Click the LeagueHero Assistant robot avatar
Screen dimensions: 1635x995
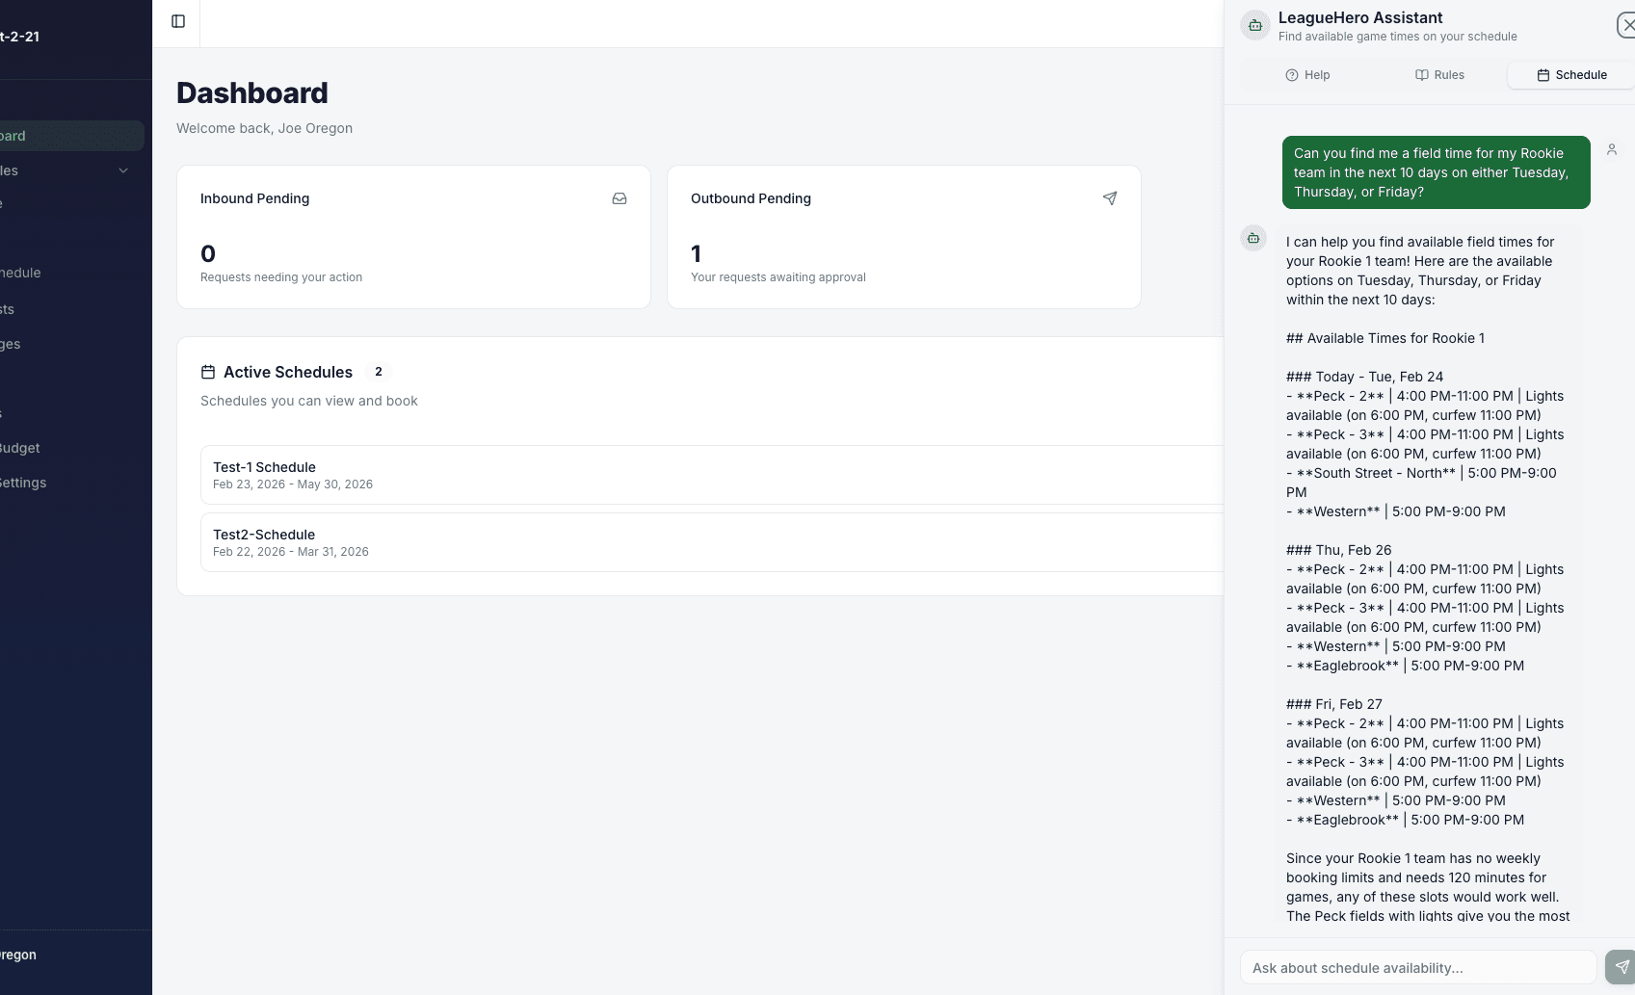coord(1253,25)
